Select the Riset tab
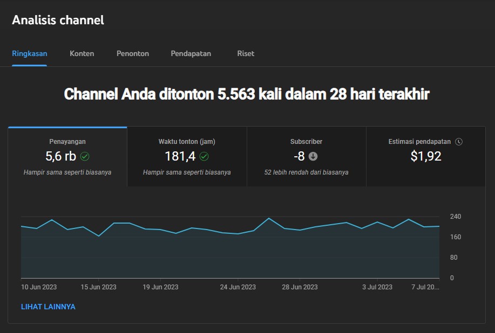 point(246,53)
